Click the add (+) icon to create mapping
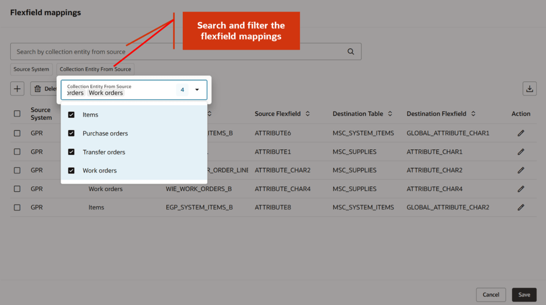This screenshot has height=305, width=546. point(17,88)
